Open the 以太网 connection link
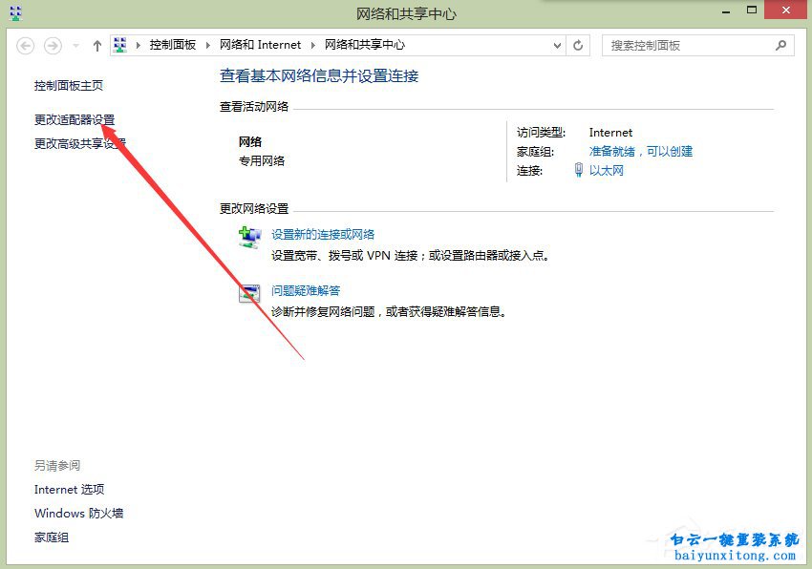 pyautogui.click(x=606, y=170)
